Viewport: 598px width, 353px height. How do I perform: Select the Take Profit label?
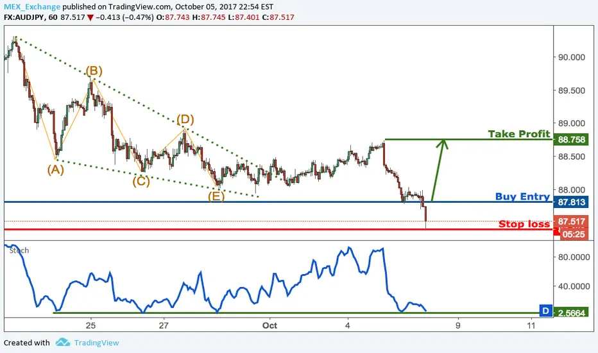[519, 134]
